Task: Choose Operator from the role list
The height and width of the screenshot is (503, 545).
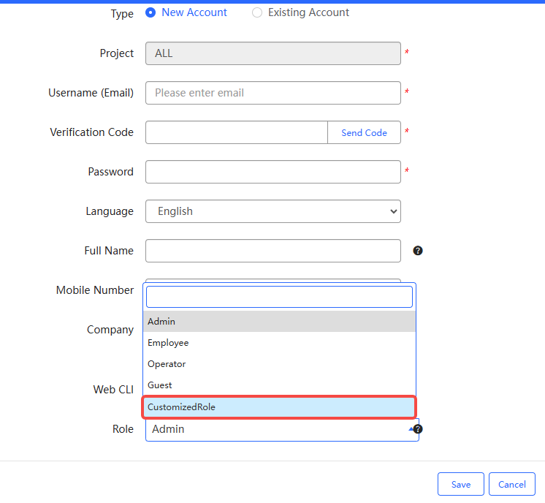Action: pos(279,364)
